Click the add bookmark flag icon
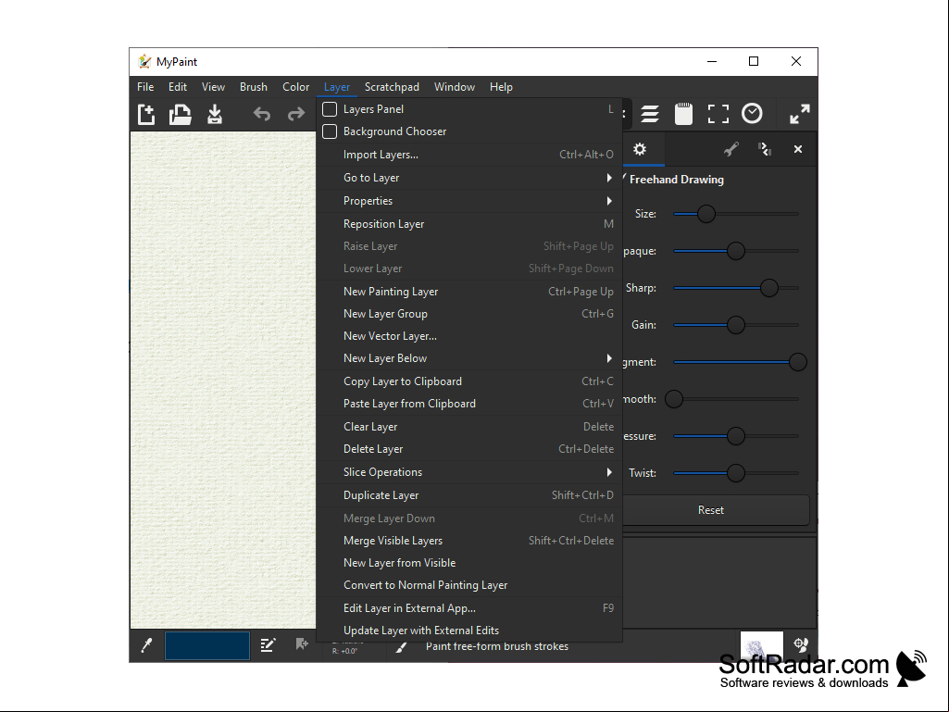Viewport: 949px width, 712px height. [x=302, y=644]
